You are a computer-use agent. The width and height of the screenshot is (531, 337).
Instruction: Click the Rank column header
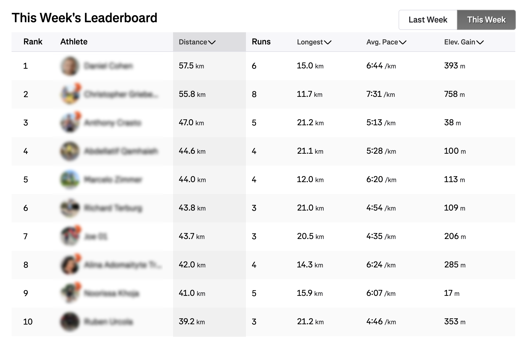pos(33,42)
